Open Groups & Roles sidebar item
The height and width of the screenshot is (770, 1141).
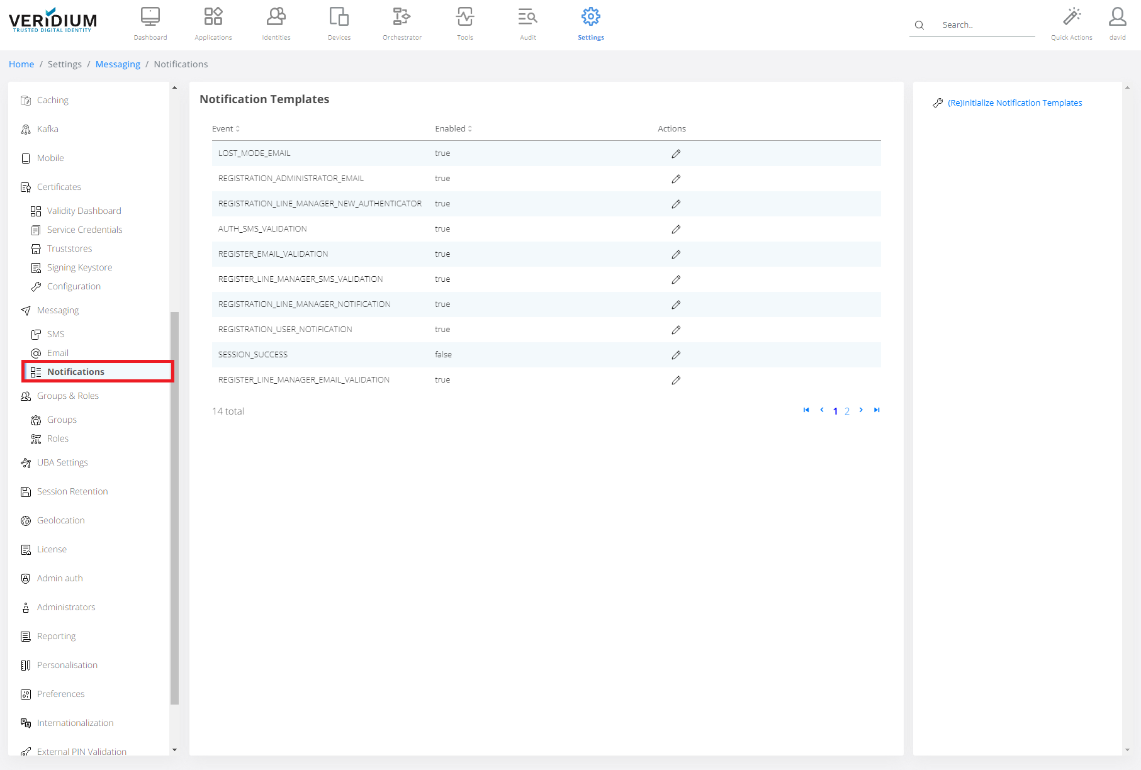pos(67,396)
